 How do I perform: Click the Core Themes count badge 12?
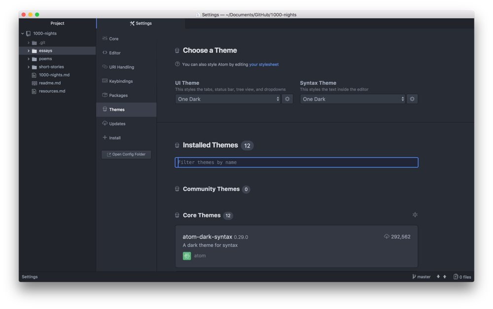[228, 216]
